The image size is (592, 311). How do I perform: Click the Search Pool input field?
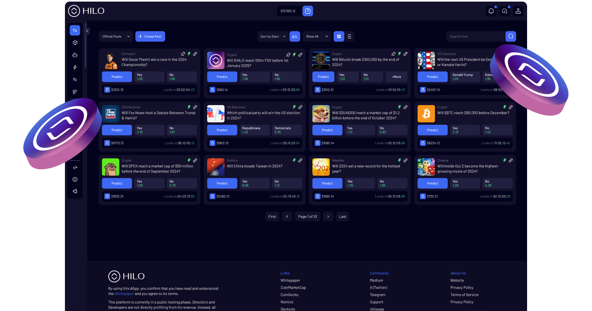476,36
